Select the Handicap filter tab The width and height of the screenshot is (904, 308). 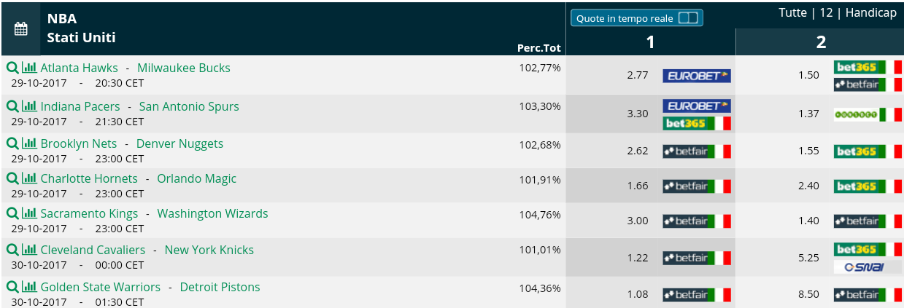tap(871, 13)
